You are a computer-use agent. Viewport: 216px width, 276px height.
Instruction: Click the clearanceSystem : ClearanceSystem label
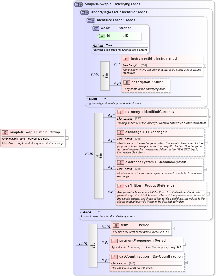click(156, 162)
